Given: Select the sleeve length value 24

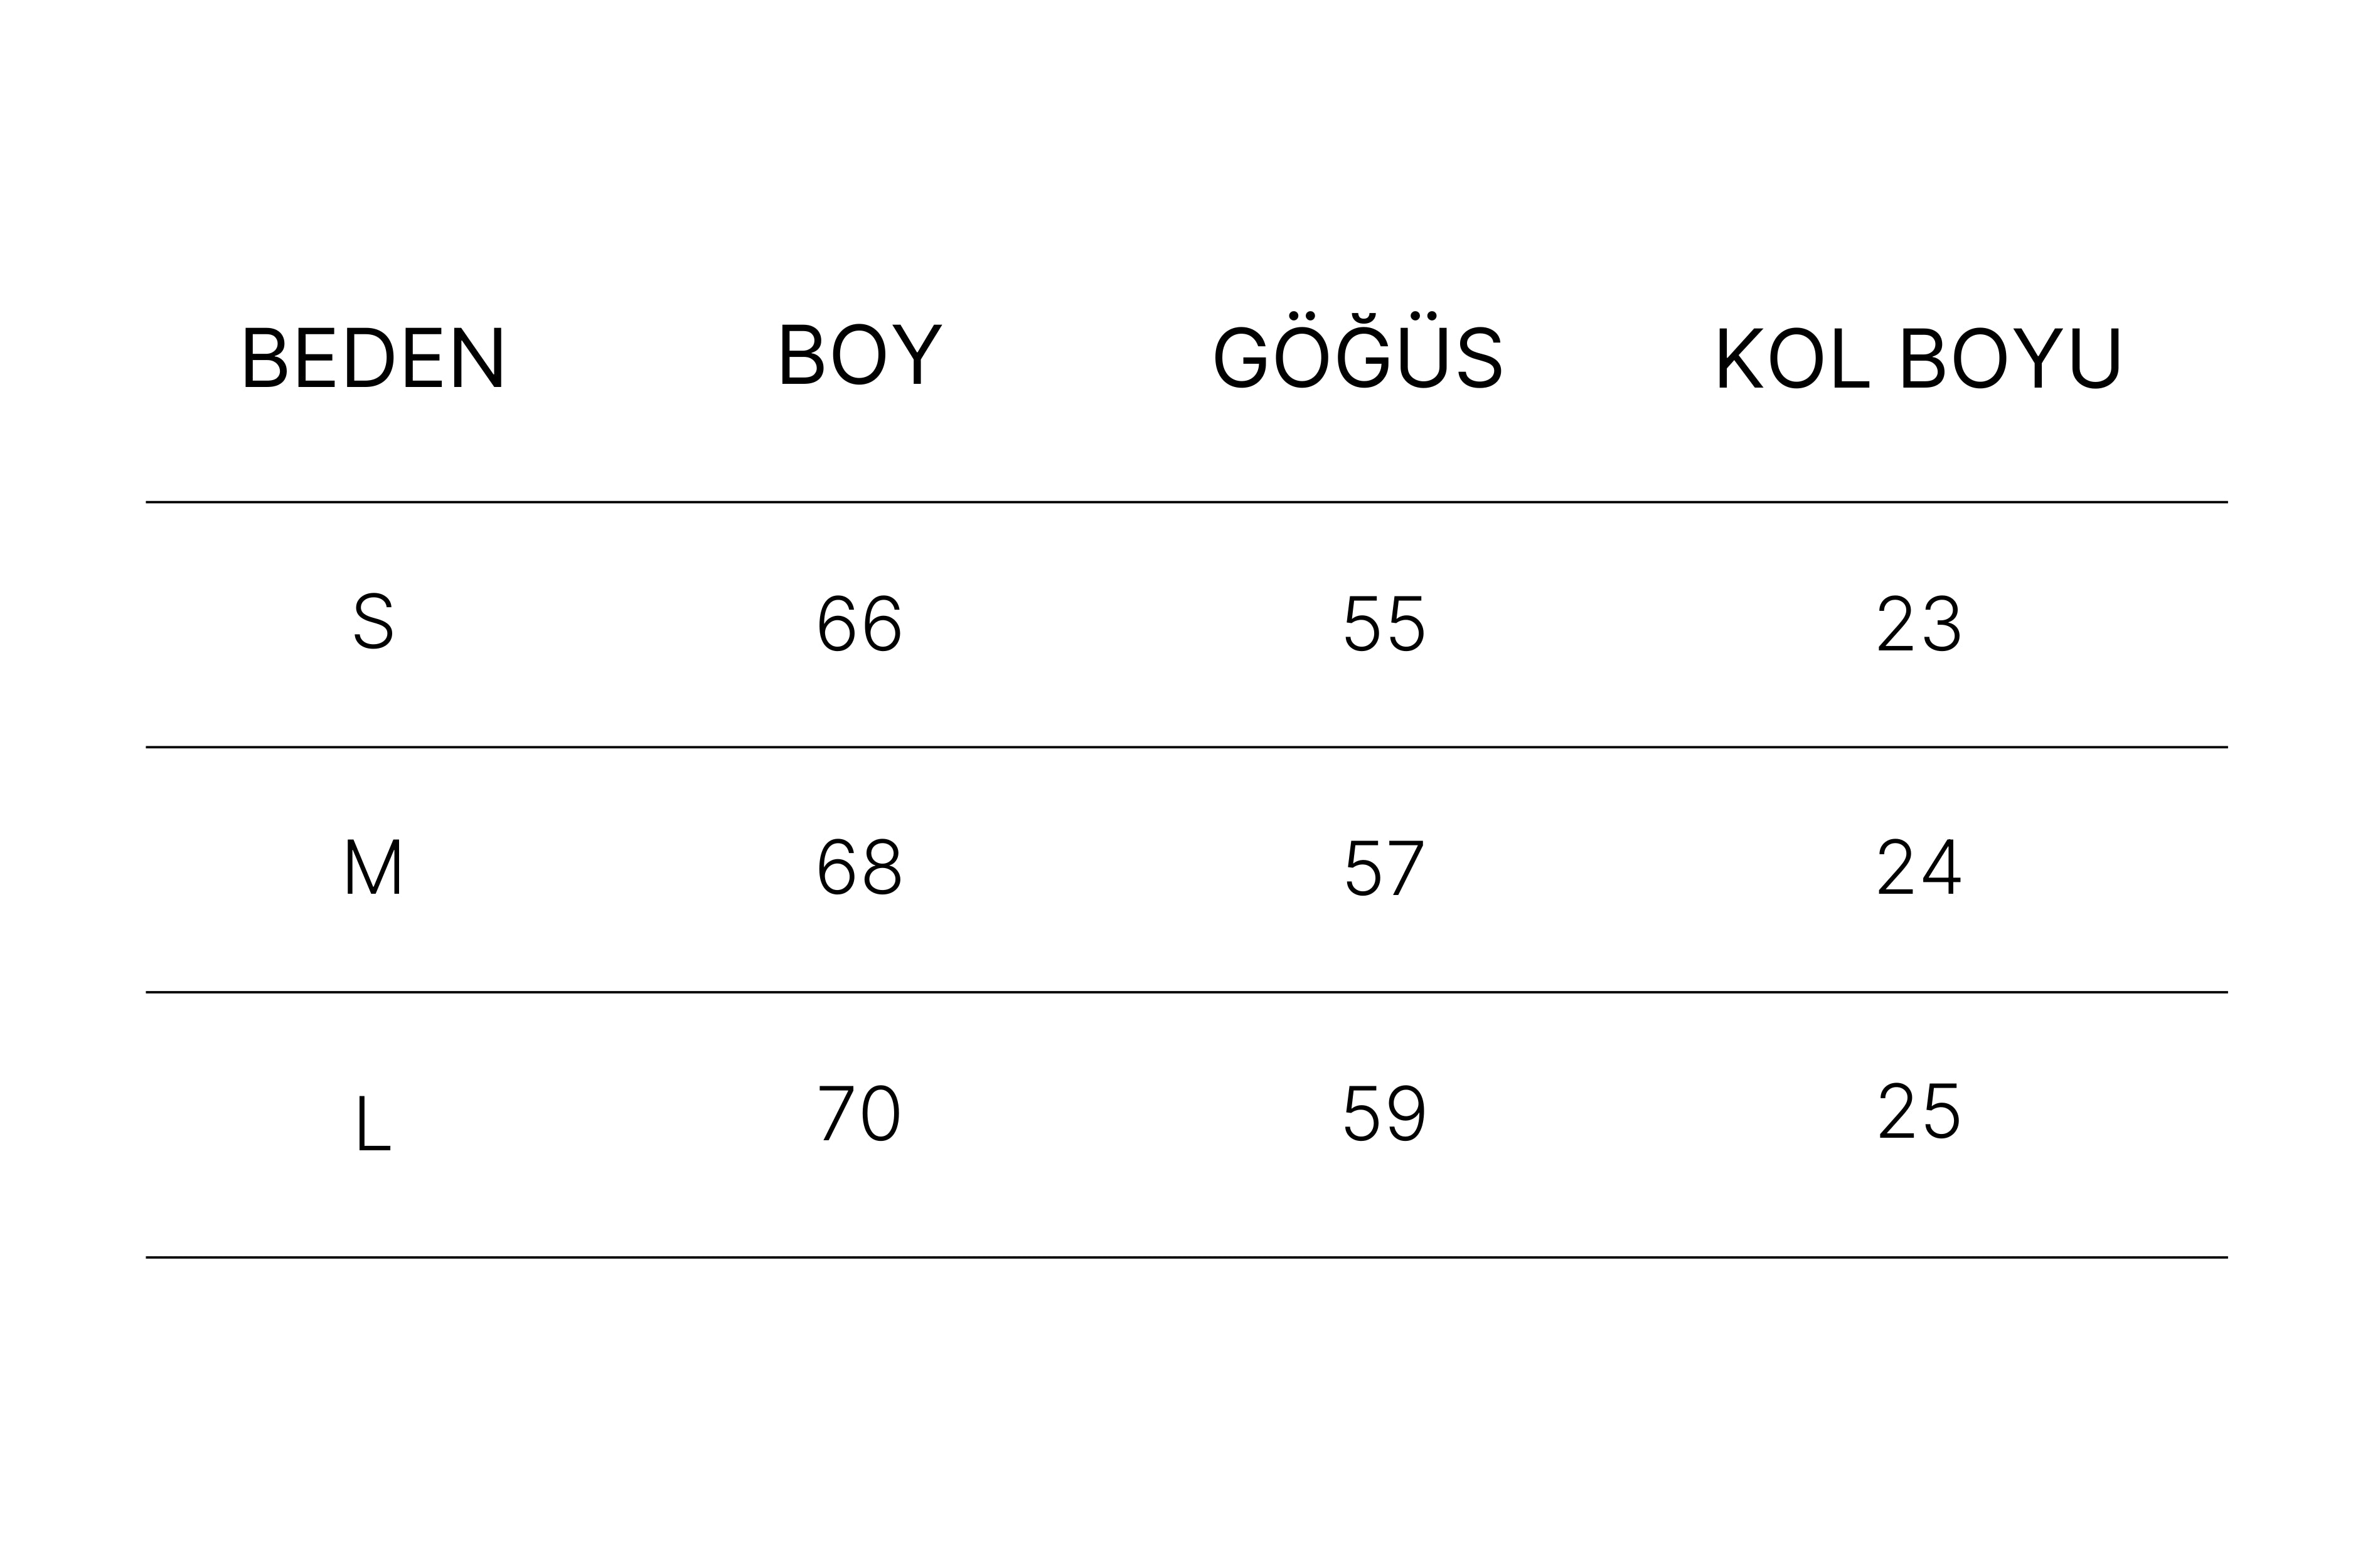Looking at the screenshot, I should (1919, 867).
